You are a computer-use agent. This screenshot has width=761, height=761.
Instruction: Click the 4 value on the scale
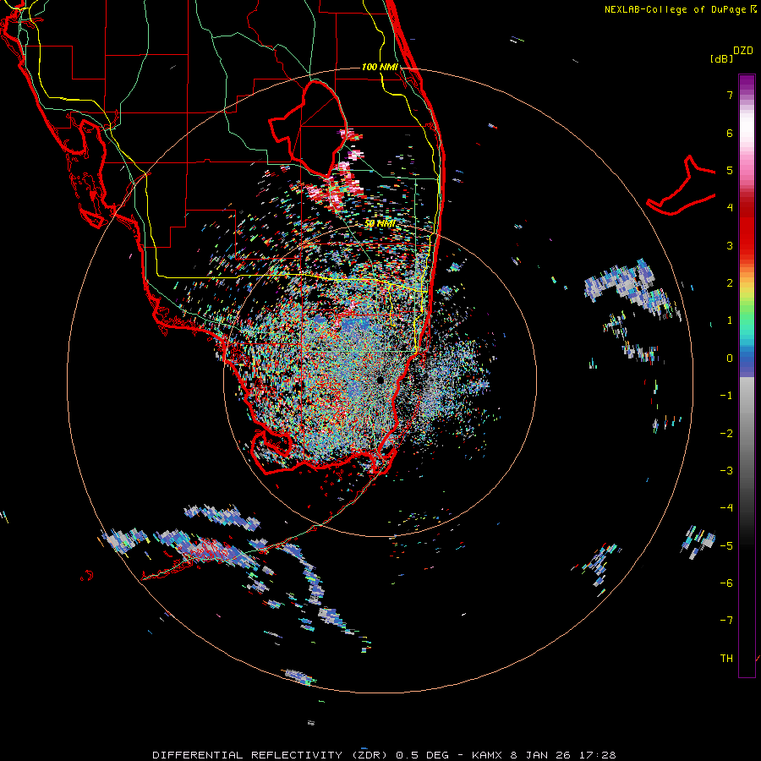(x=730, y=208)
